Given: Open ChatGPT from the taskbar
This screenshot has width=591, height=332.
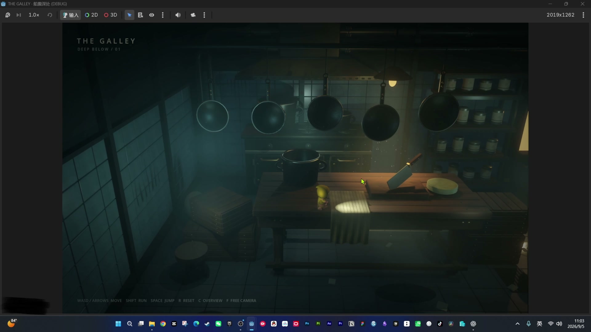Looking at the screenshot, I should coord(473,324).
